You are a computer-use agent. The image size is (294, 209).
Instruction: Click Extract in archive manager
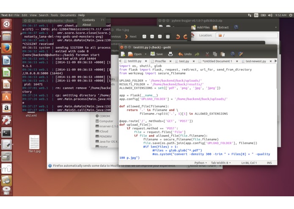(221, 27)
